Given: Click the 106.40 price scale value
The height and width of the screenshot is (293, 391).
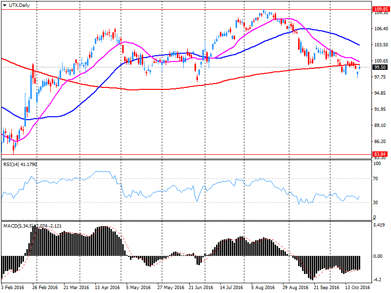Looking at the screenshot, I should [381, 29].
